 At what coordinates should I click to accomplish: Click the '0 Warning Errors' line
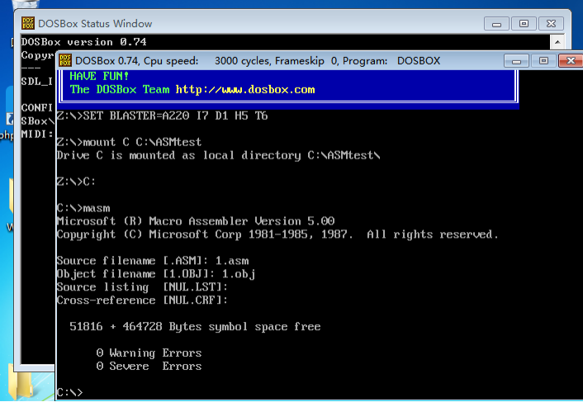coord(149,353)
